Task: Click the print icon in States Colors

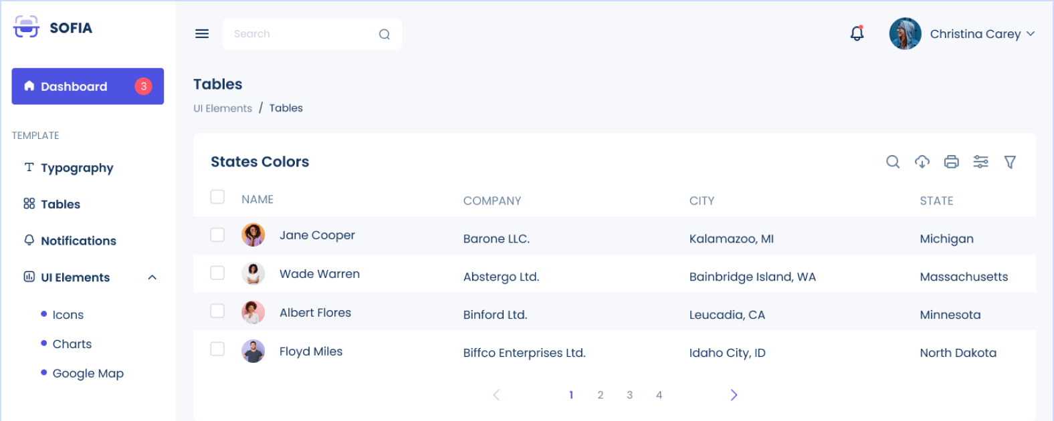Action: pos(951,162)
